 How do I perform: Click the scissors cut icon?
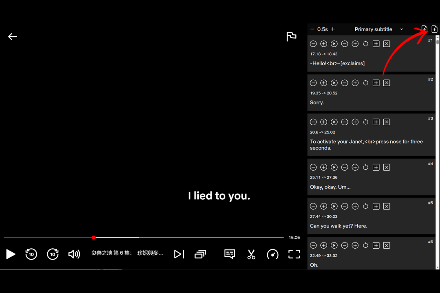tap(251, 254)
